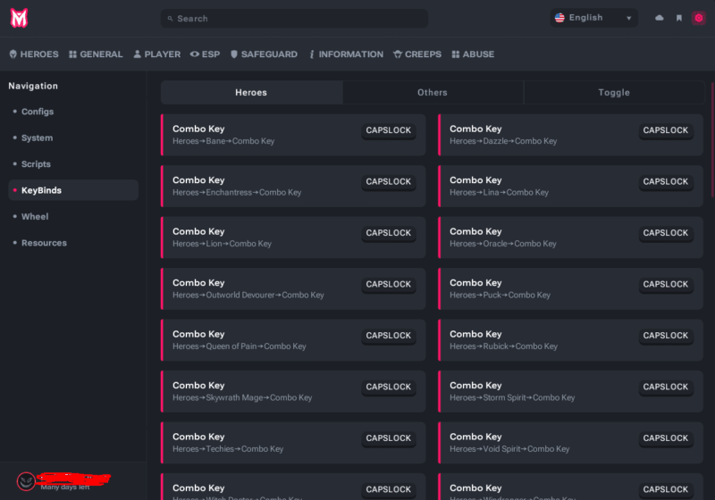Click the Heroes→Techies→Combo Key path text

(228, 449)
